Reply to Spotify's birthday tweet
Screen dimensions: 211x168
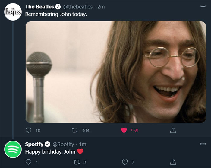[29, 162]
